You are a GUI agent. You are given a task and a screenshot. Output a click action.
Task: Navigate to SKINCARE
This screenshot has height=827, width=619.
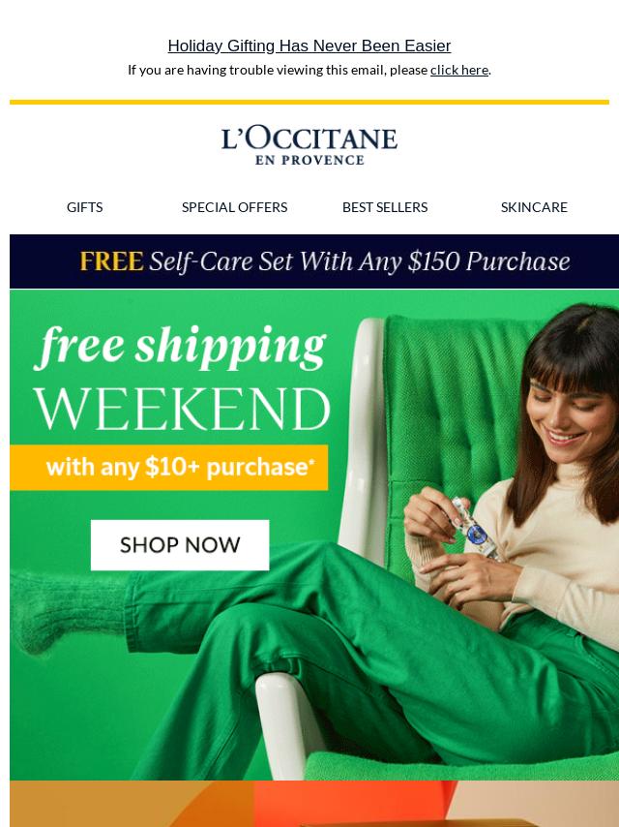click(x=534, y=207)
